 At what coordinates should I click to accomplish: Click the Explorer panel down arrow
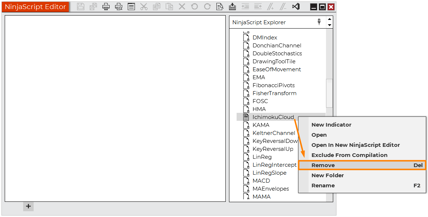(x=329, y=25)
